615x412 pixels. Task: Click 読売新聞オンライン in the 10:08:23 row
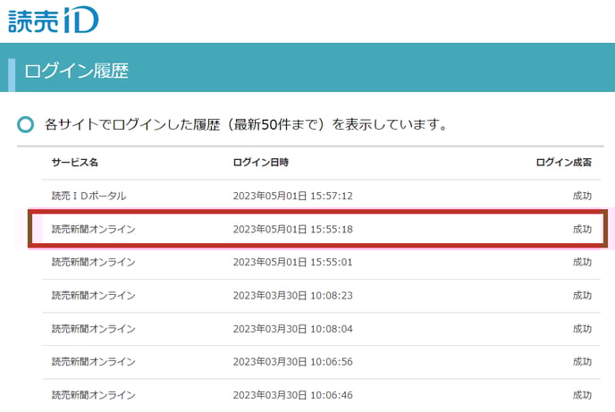point(93,295)
